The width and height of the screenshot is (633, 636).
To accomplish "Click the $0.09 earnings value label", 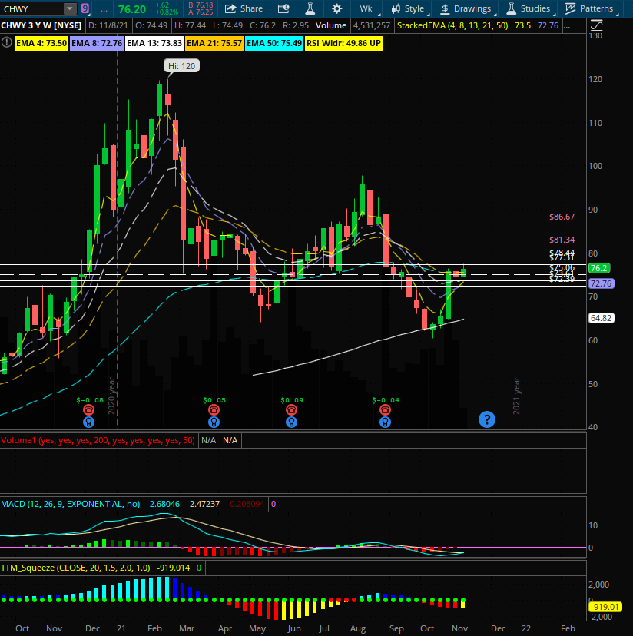I will (x=292, y=400).
